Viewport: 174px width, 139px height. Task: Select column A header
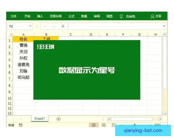click(23, 34)
